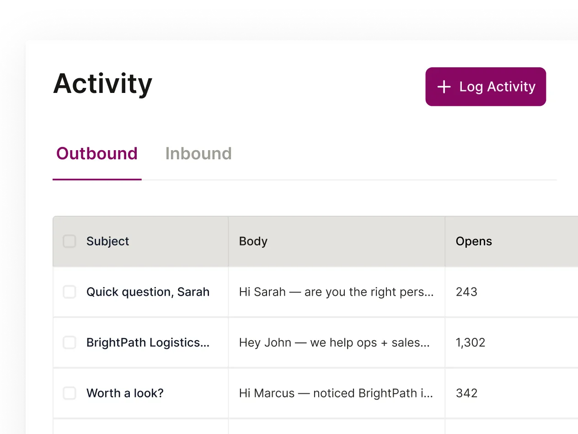
Task: Click the Body column header
Action: tap(253, 241)
